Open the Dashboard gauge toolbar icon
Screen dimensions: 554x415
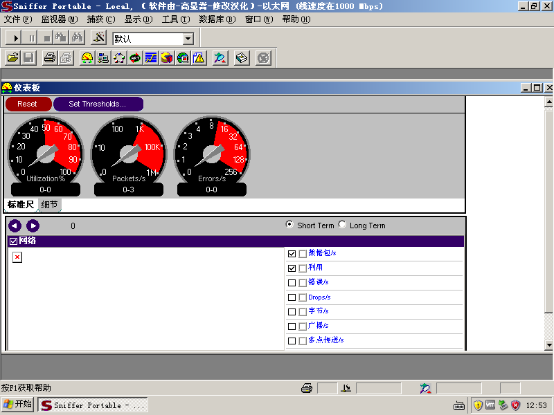point(87,58)
